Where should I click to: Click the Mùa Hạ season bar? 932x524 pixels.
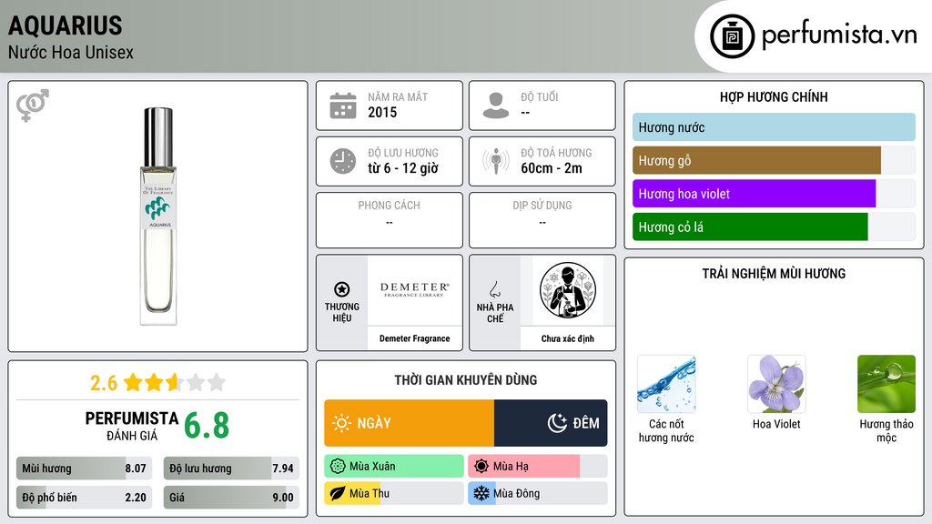pos(537,467)
